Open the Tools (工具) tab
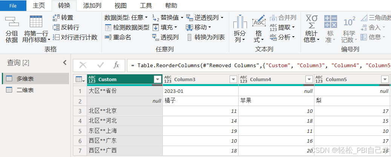 pos(146,6)
